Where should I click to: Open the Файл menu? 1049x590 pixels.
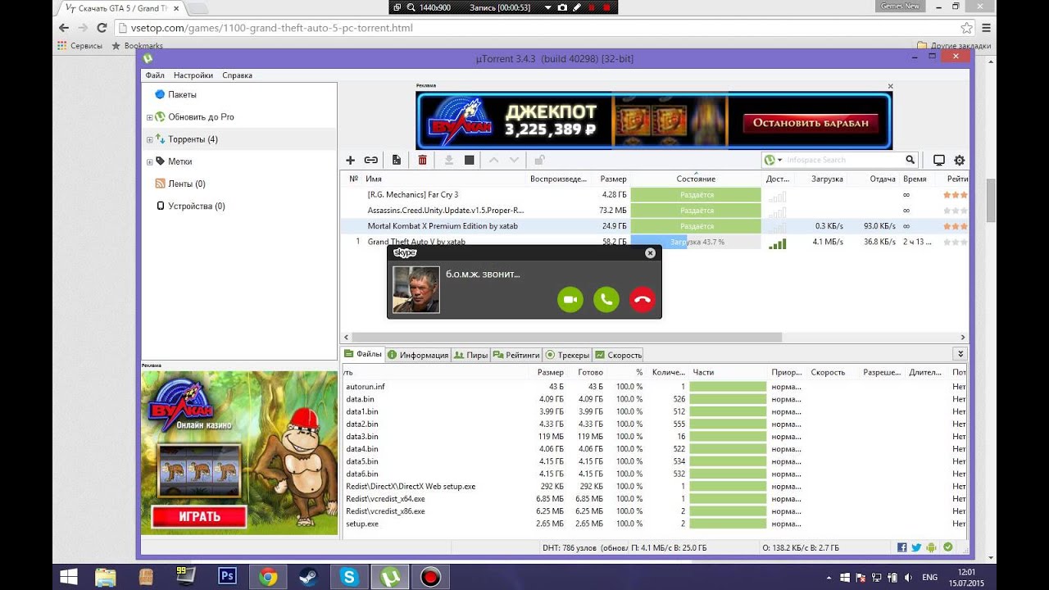pyautogui.click(x=155, y=75)
